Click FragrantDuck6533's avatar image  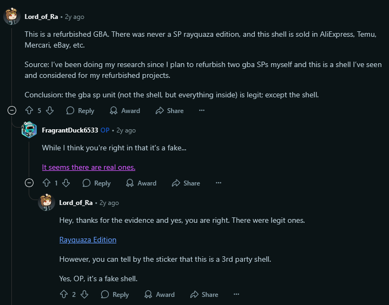coord(29,130)
